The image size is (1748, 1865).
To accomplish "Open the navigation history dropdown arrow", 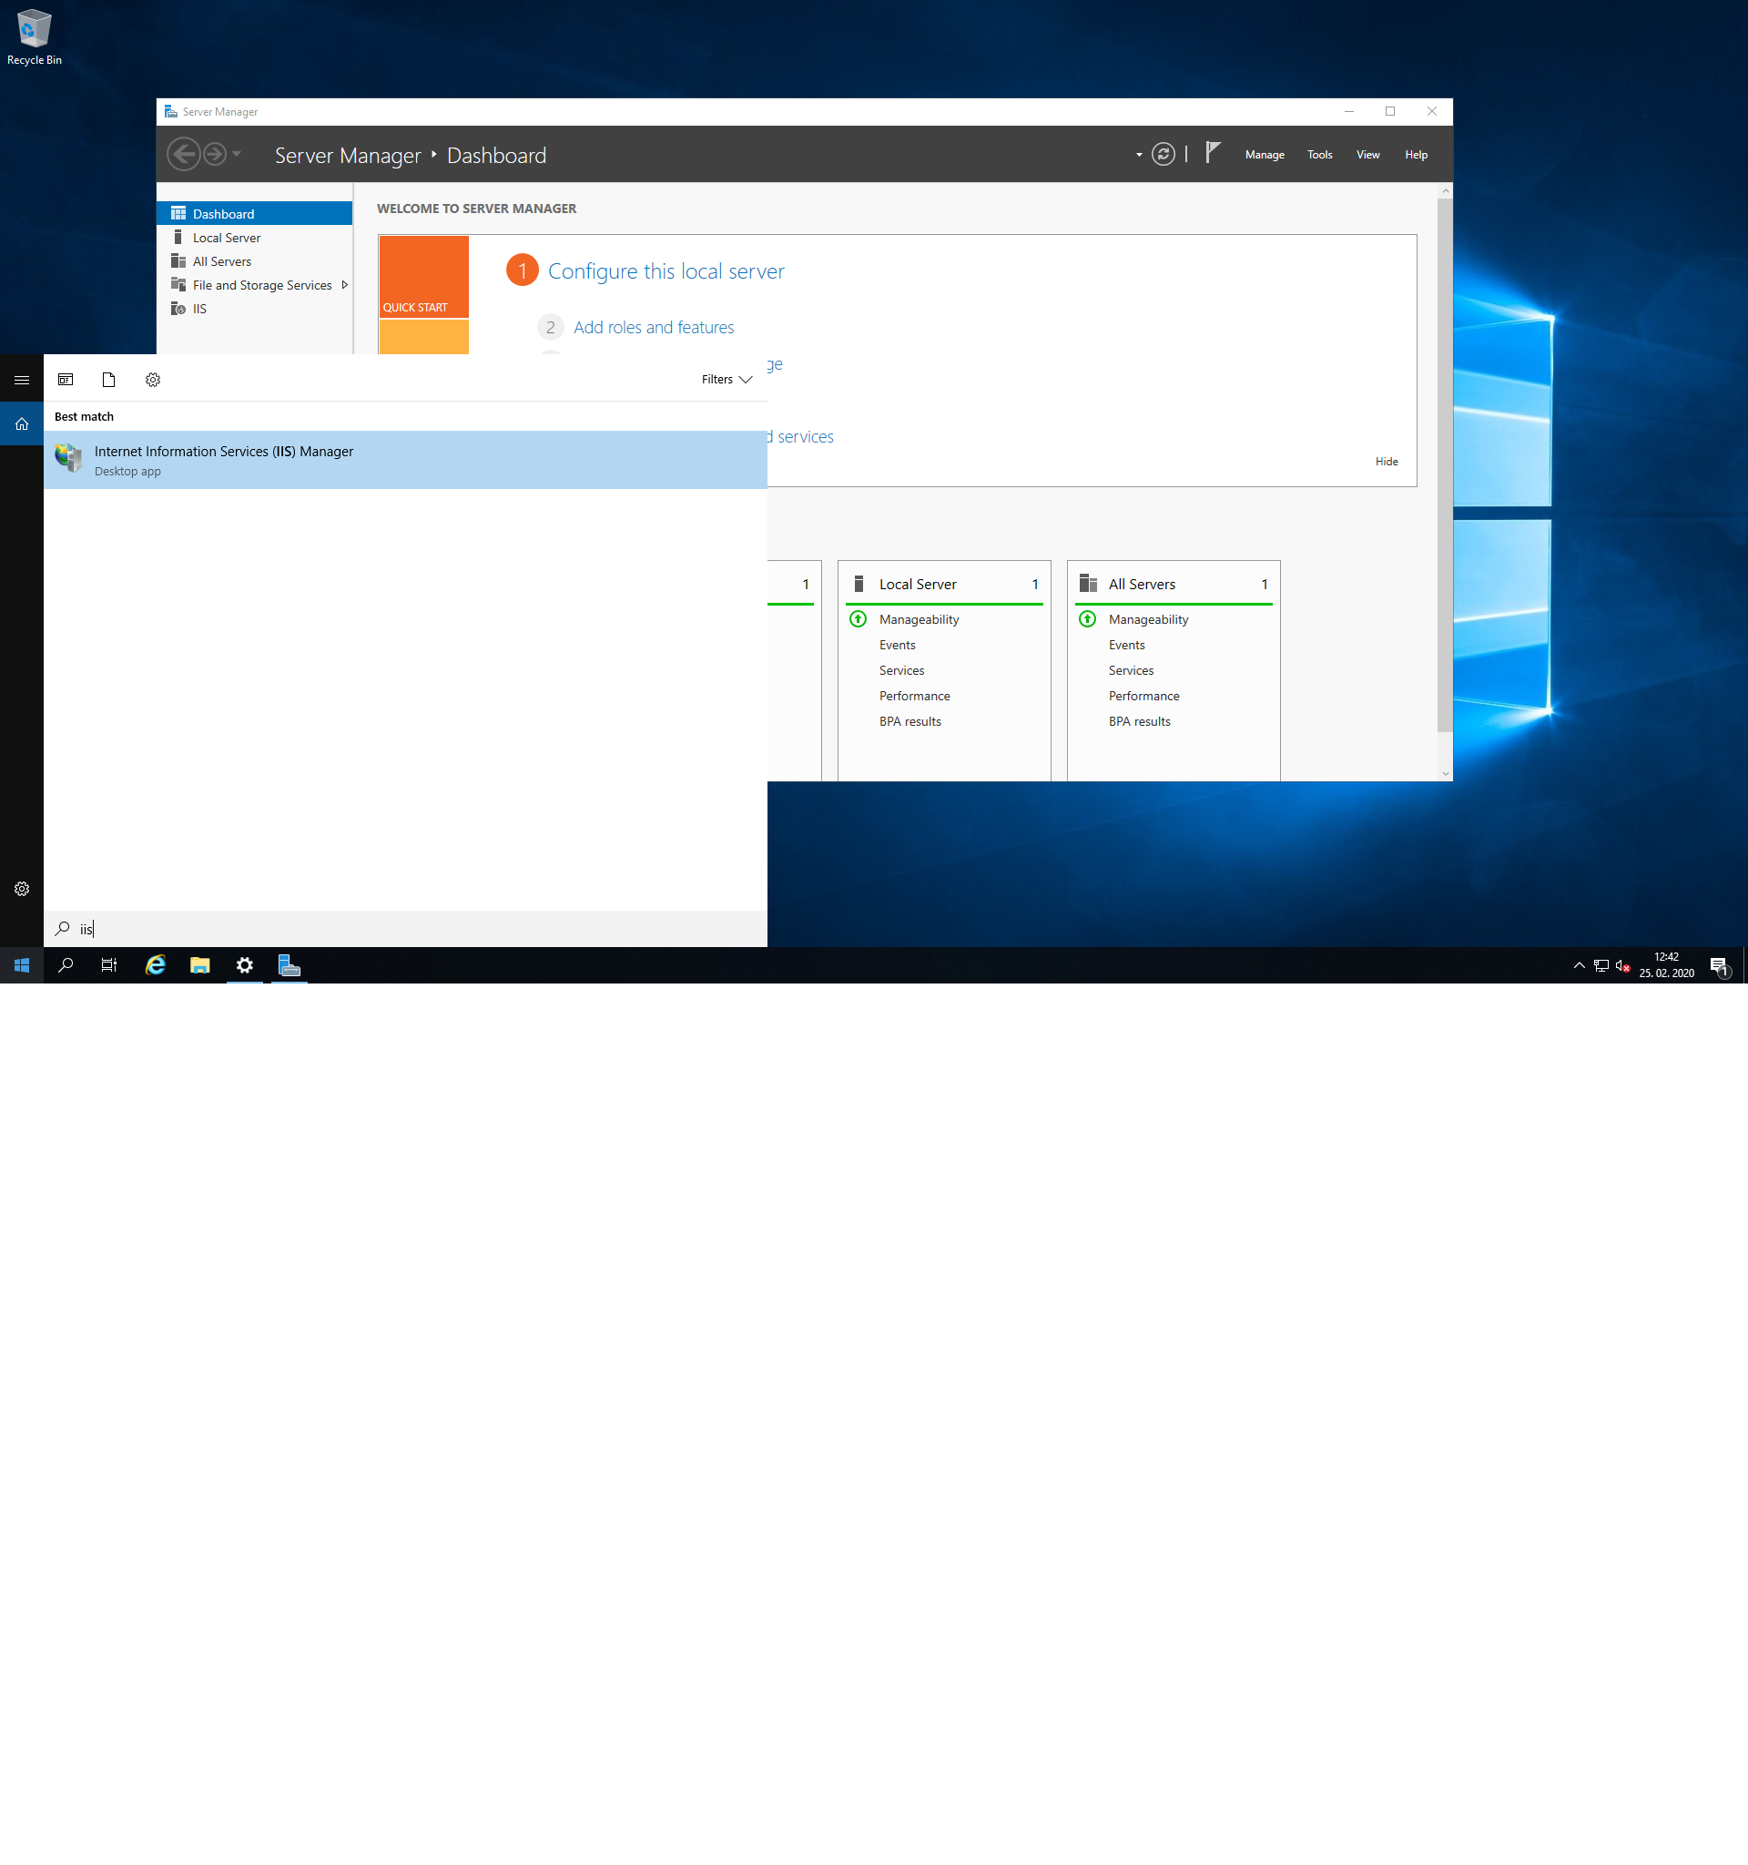I will [x=238, y=154].
